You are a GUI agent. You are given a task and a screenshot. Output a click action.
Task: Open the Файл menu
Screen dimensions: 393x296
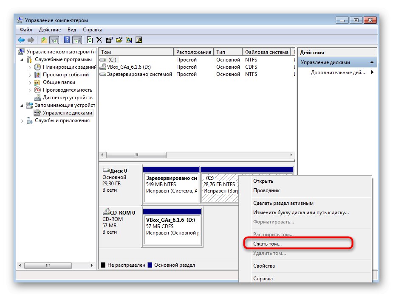26,30
